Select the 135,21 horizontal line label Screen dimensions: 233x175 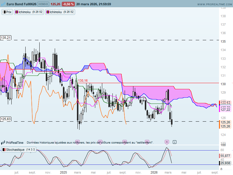tap(6, 38)
